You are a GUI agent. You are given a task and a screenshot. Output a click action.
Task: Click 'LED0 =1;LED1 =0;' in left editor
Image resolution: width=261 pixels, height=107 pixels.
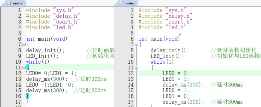tap(50, 85)
